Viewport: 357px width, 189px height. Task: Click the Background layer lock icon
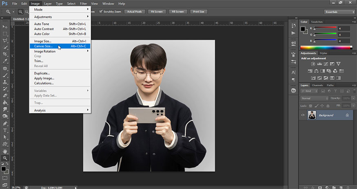[347, 115]
